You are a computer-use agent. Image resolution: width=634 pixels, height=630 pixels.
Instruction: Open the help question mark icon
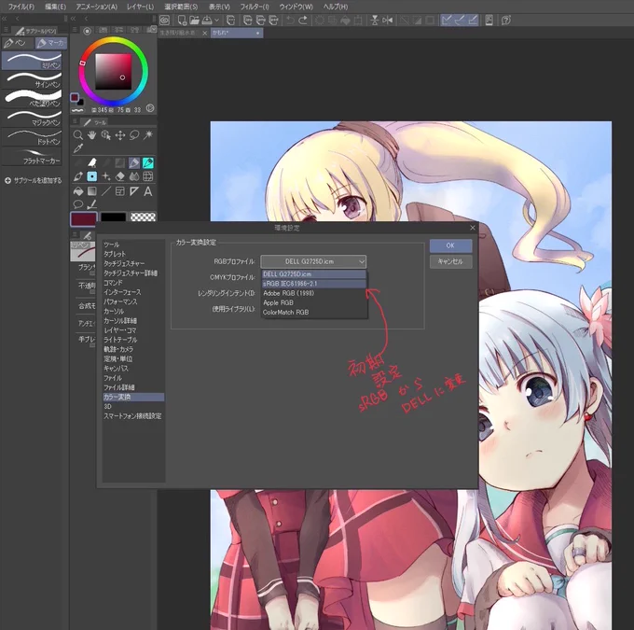coord(506,21)
